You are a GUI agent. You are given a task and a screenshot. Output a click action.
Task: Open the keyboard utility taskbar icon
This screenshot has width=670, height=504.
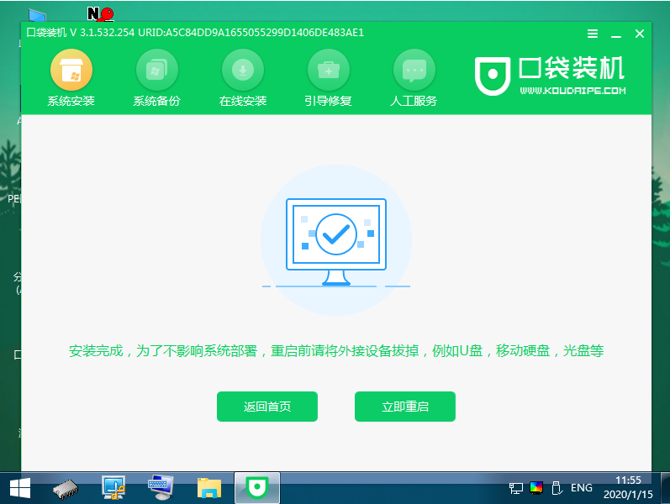point(160,487)
